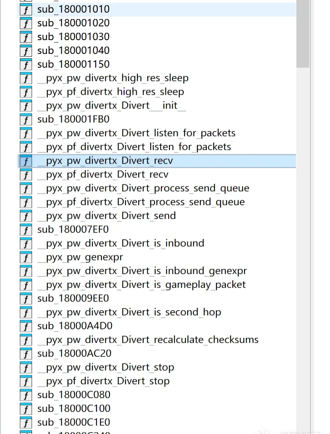Select highlighted __pyx_pw_divertx_Divert_recv function name

click(105, 160)
